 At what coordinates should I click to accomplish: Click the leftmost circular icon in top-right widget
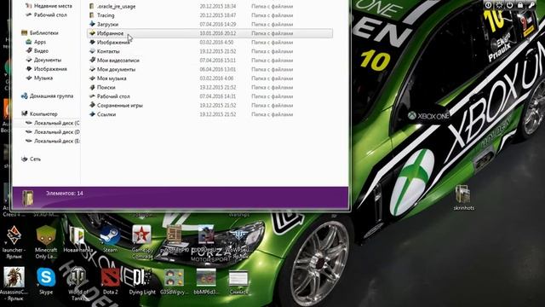coord(488,5)
